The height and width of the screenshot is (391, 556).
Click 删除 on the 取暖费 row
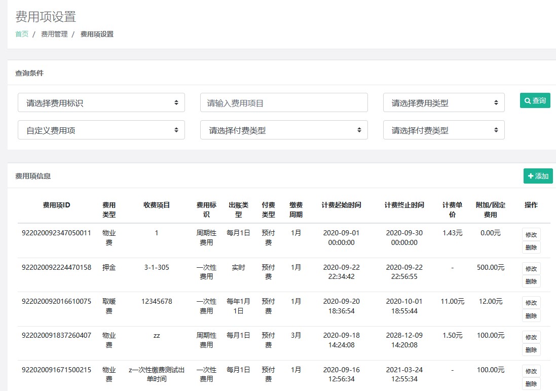[531, 316]
